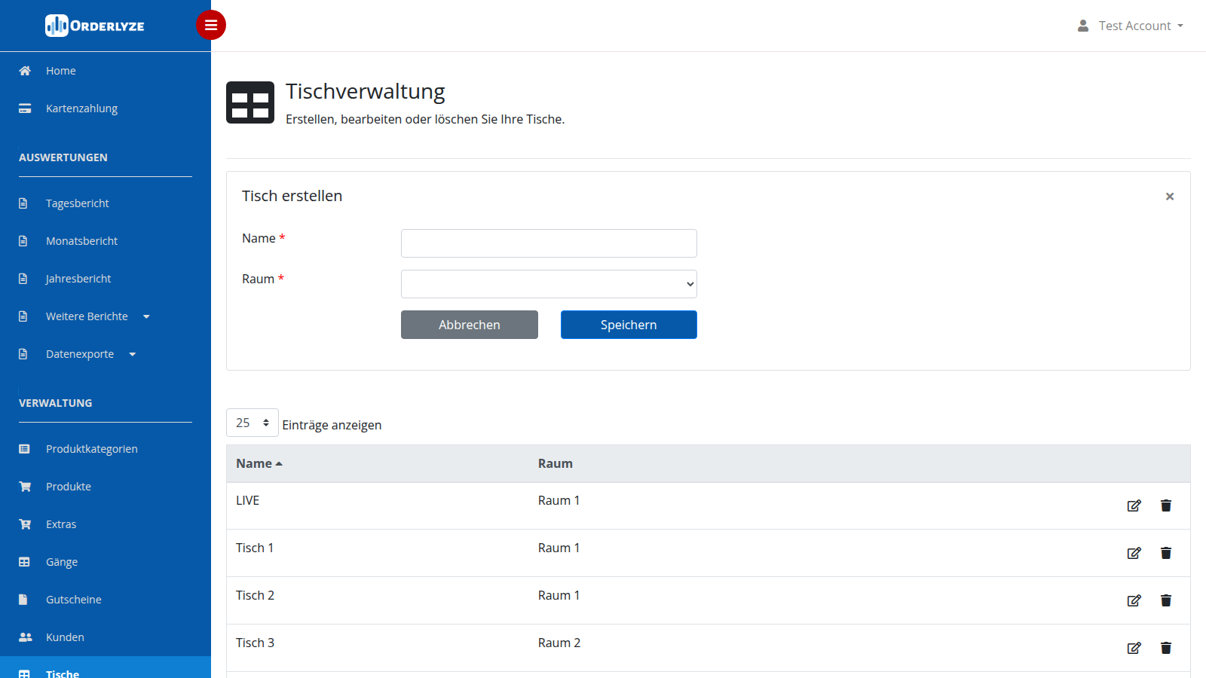The width and height of the screenshot is (1206, 678).
Task: Change the 25 entries per page selector
Action: coord(253,423)
